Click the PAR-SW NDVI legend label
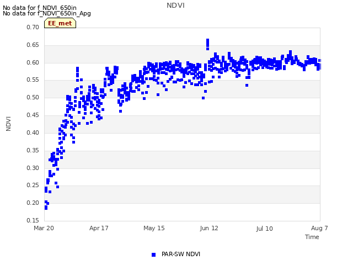The width and height of the screenshot is (353, 265). pyautogui.click(x=181, y=254)
